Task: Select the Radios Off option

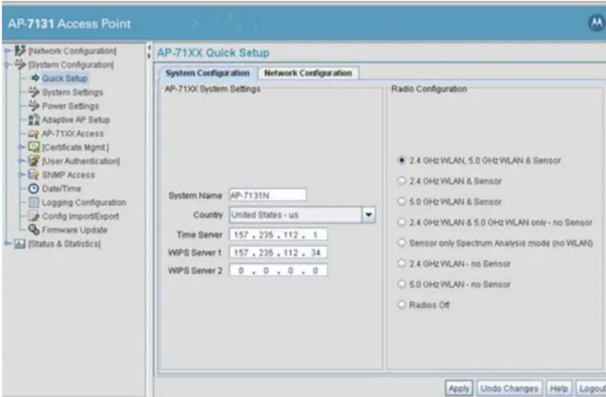Action: [402, 305]
